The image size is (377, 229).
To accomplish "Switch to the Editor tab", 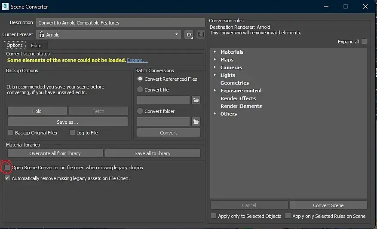I will tap(37, 46).
